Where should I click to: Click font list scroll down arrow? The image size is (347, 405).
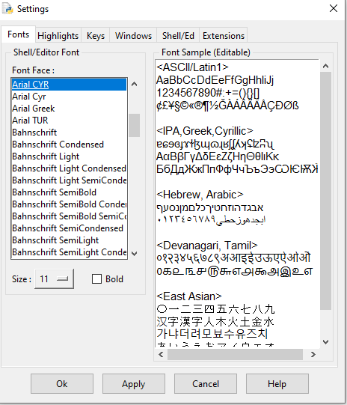tap(134, 253)
